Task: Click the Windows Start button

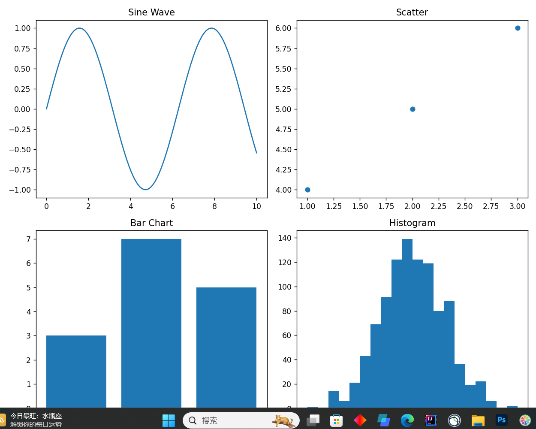Action: (169, 420)
